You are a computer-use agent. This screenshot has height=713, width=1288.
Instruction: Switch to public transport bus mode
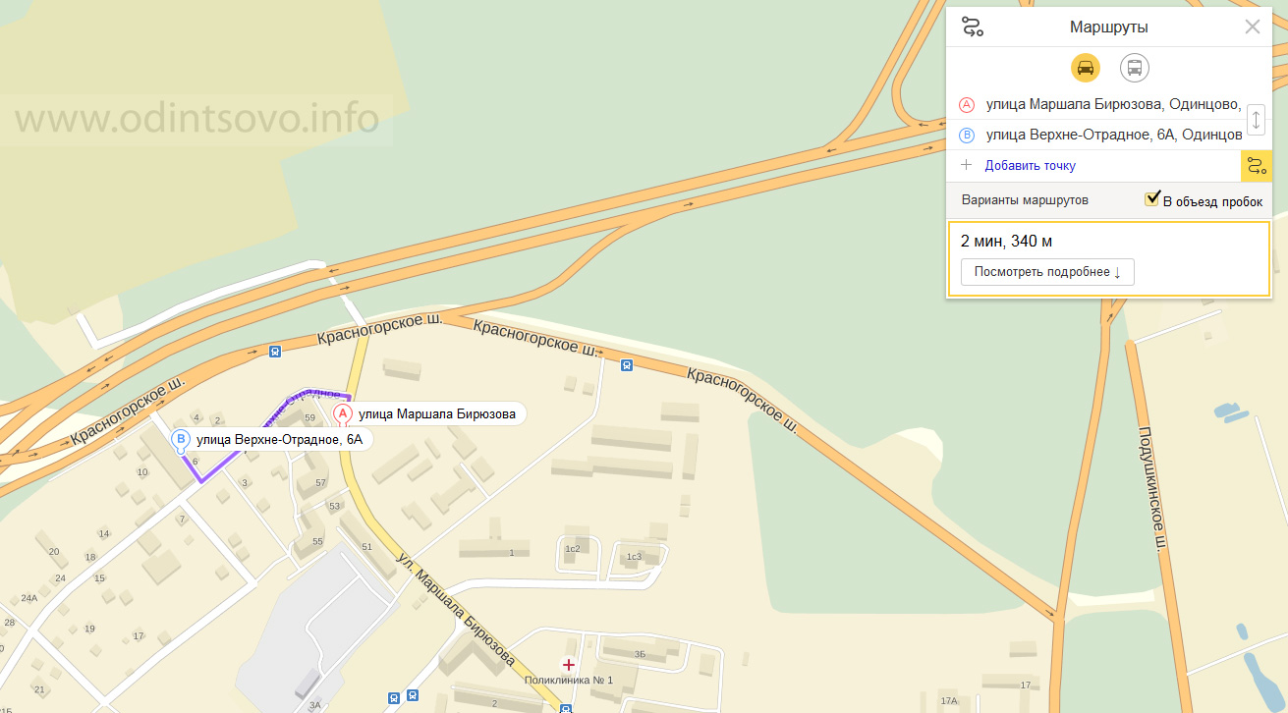tap(1135, 68)
